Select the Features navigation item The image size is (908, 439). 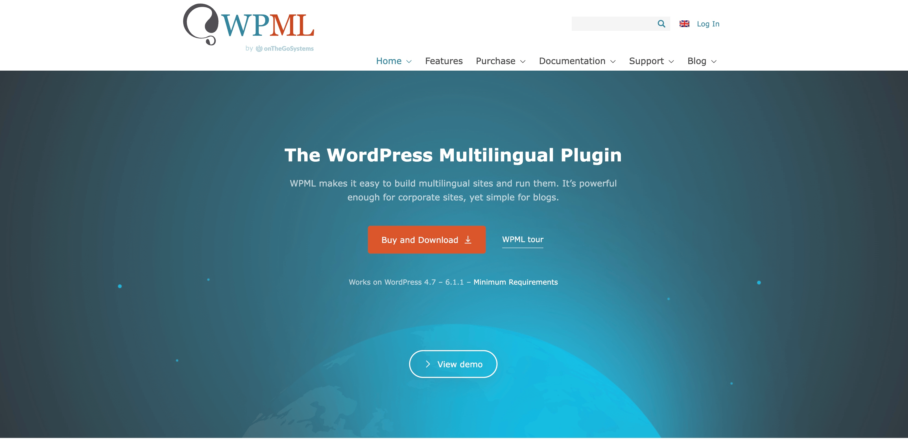(x=443, y=61)
